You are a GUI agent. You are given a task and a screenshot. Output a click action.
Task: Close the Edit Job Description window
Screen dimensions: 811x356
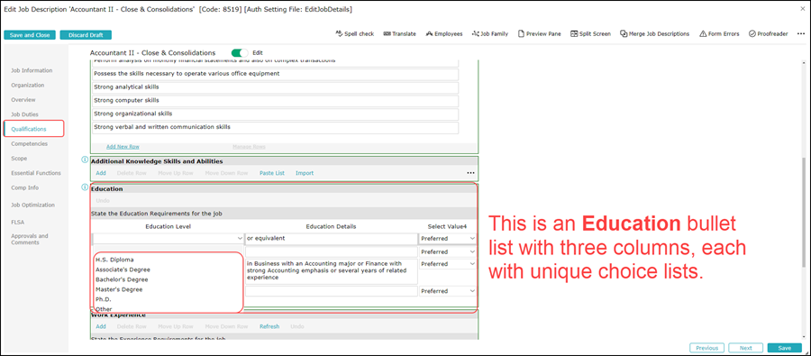click(x=803, y=9)
